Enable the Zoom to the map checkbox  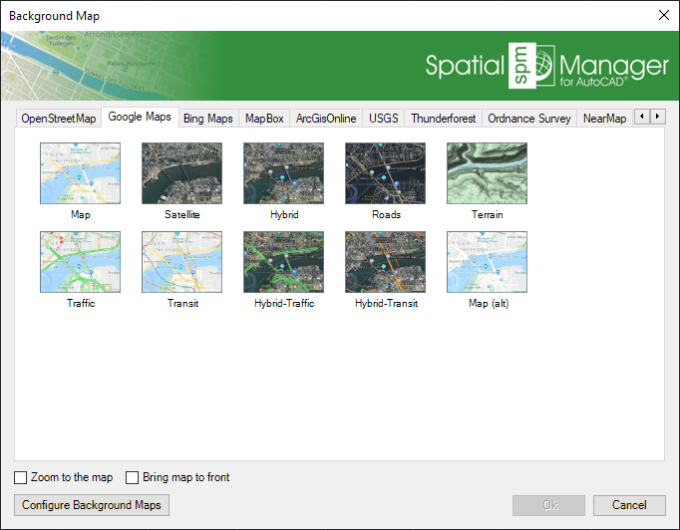pyautogui.click(x=22, y=478)
